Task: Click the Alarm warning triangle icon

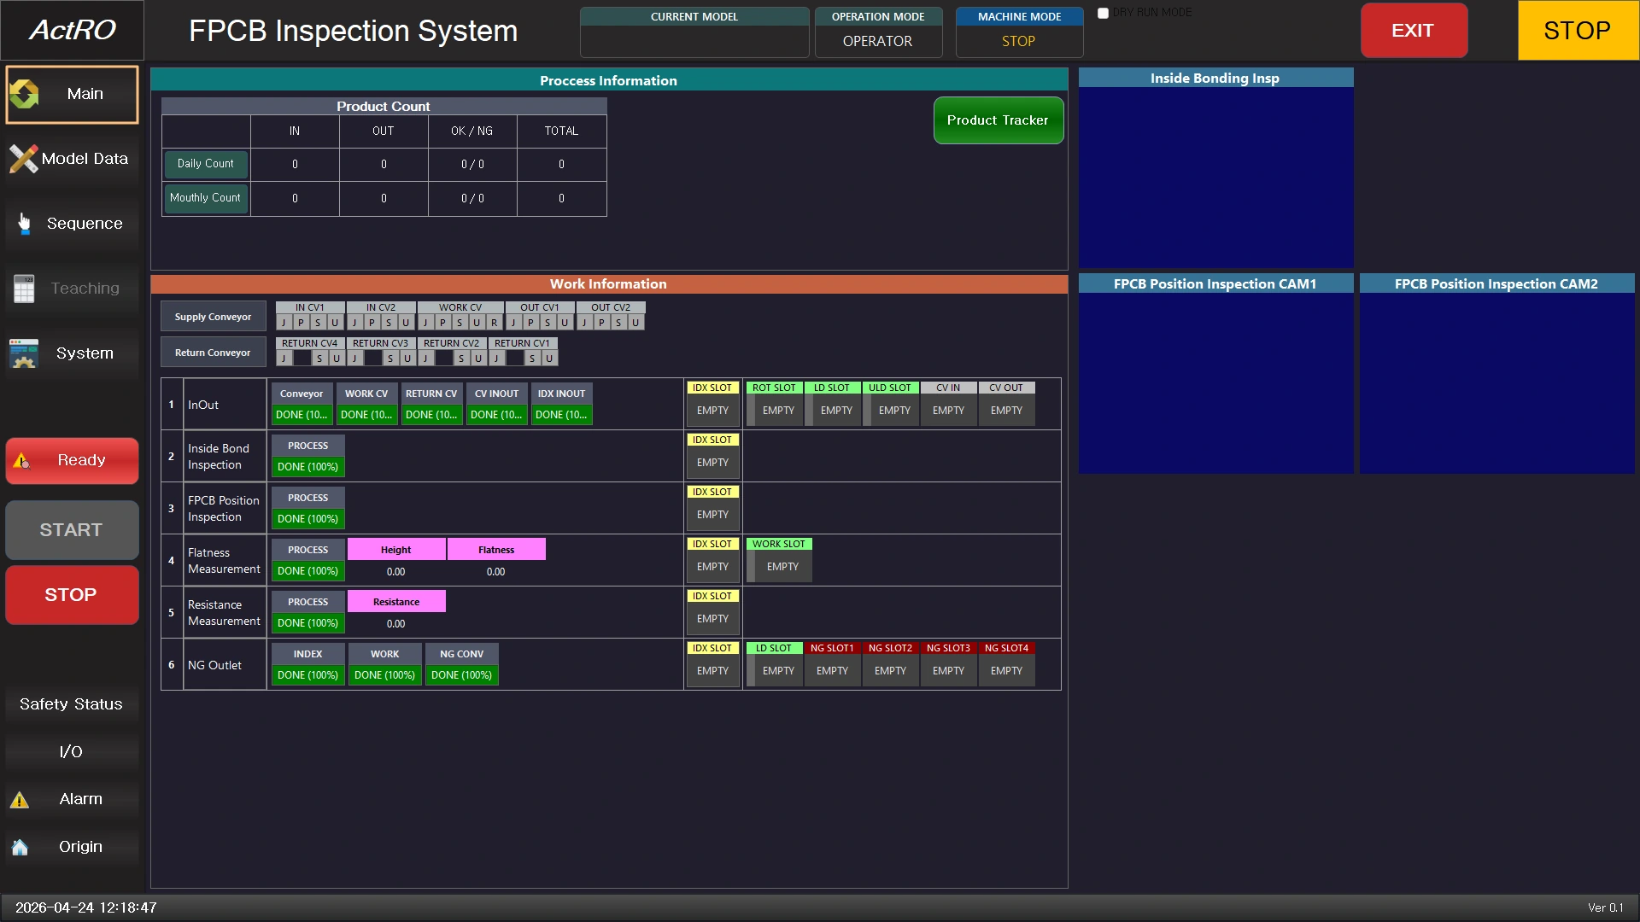Action: tap(20, 800)
